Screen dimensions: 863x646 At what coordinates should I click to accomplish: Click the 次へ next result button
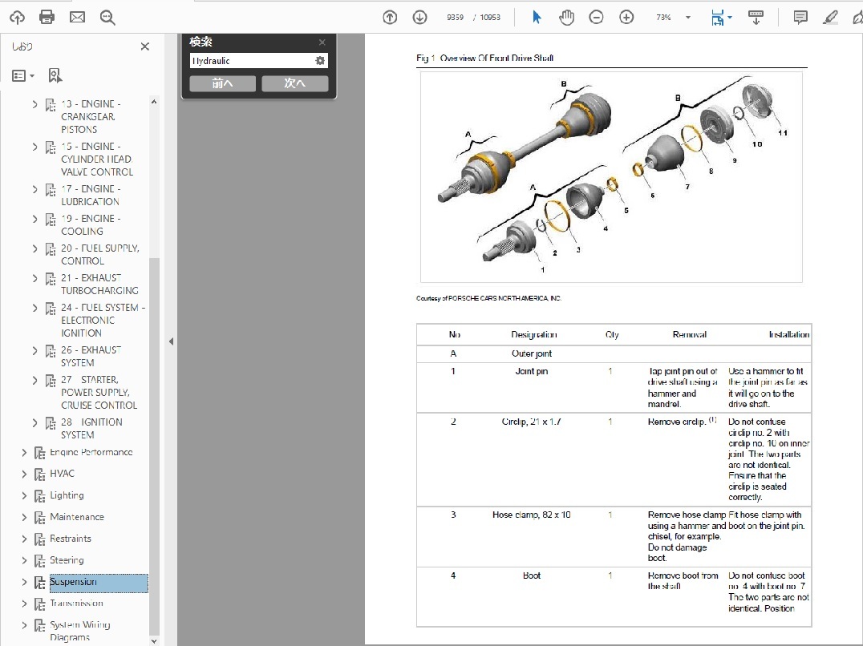[294, 83]
